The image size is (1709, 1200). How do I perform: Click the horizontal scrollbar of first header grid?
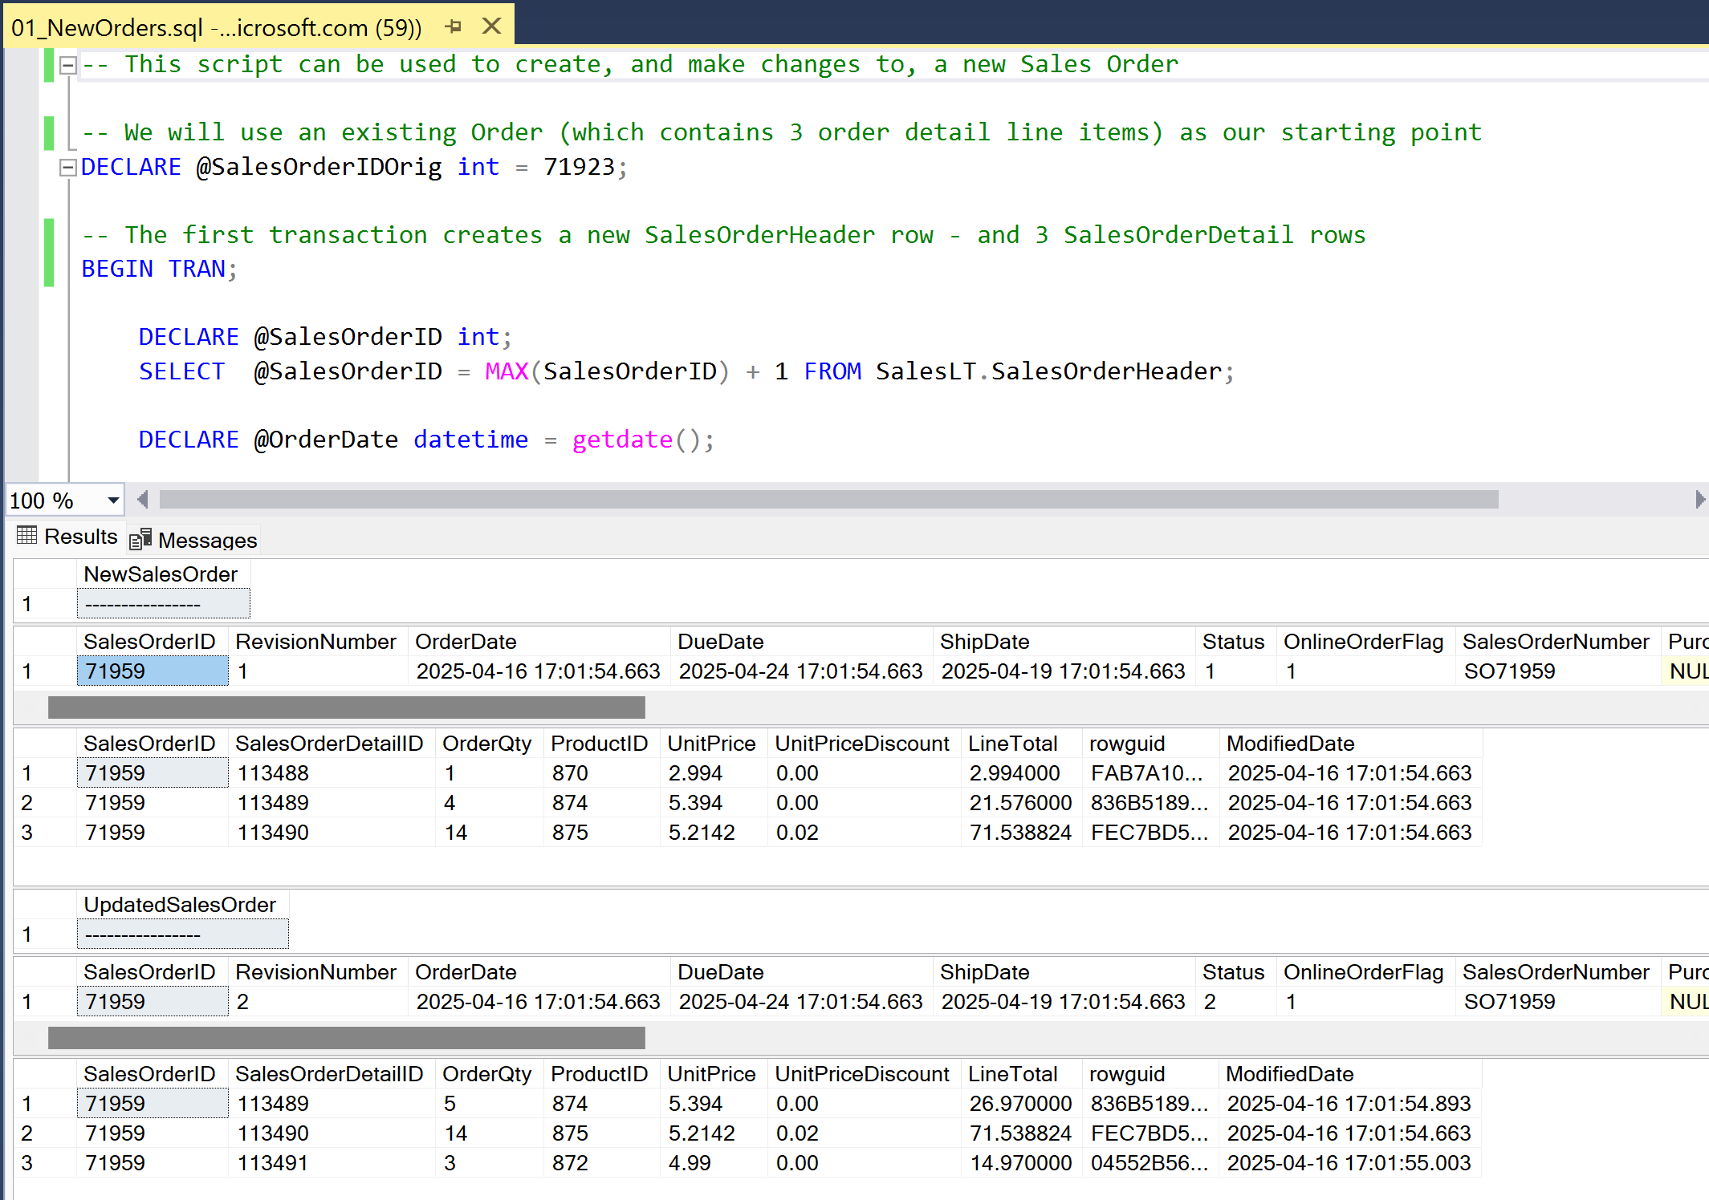(346, 707)
